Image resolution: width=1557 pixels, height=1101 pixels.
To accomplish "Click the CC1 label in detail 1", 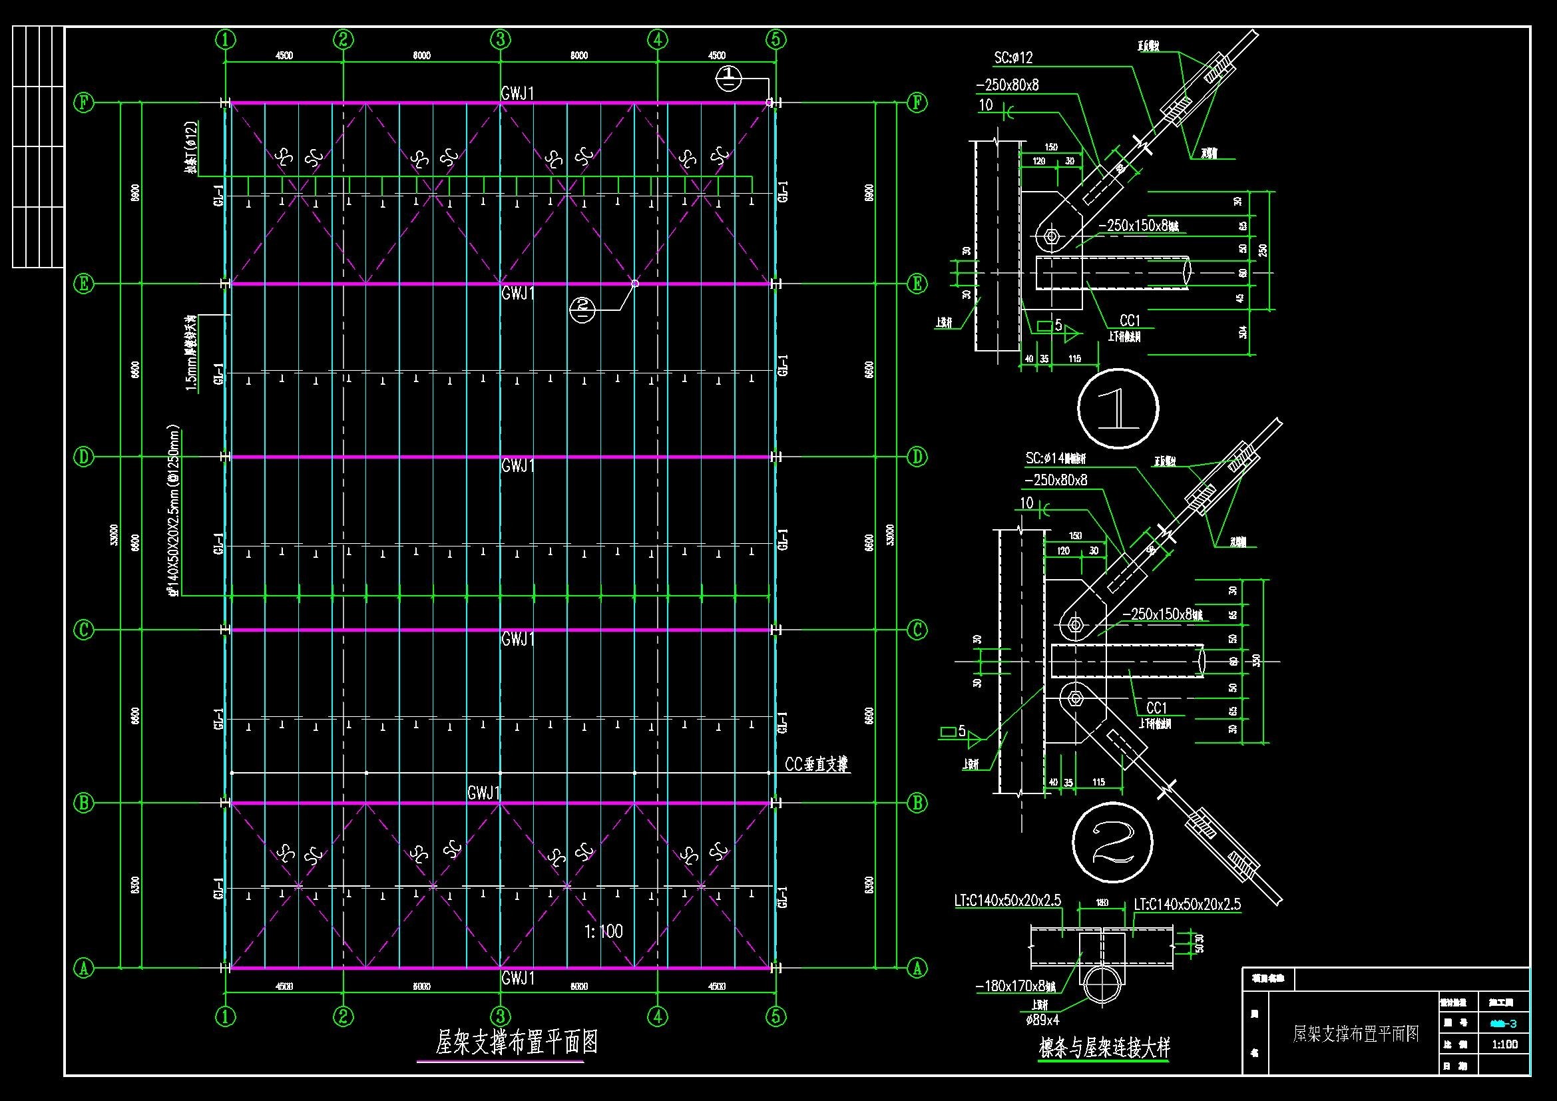I will coord(1130,320).
